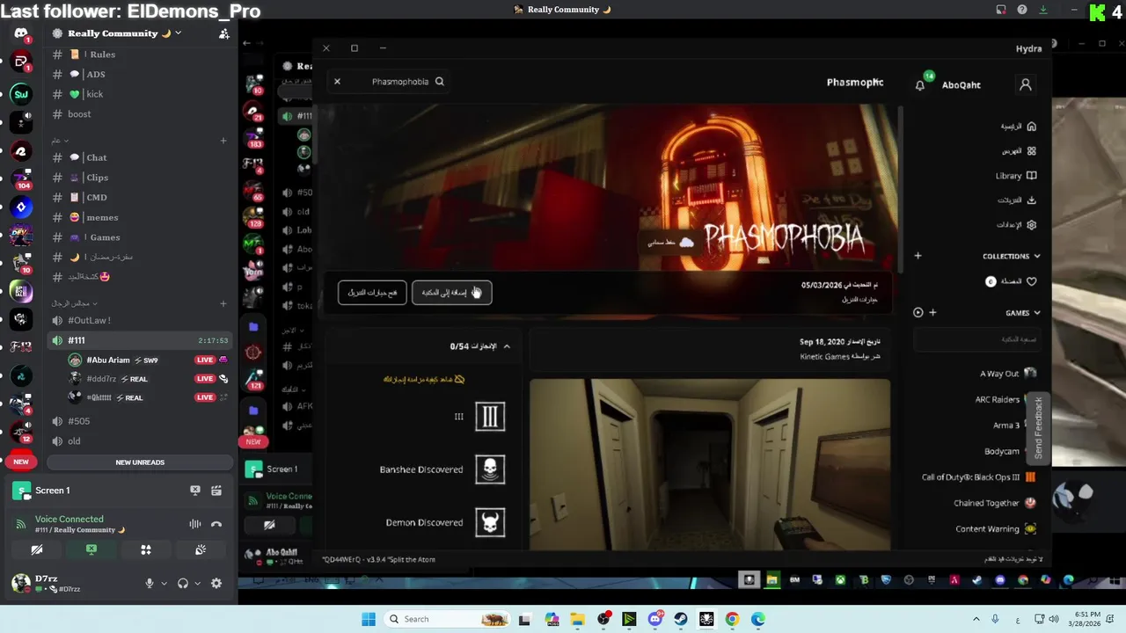This screenshot has height=633, width=1126.
Task: Open headphones output options chevron
Action: click(x=197, y=584)
